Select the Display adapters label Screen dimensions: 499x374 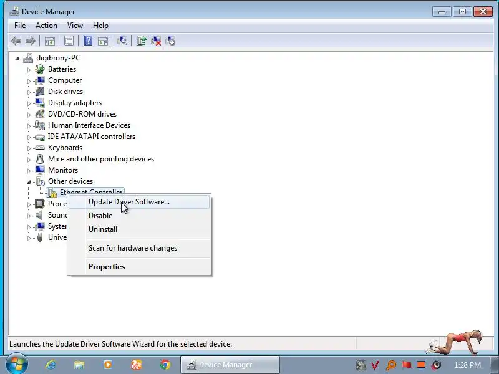[x=75, y=103]
